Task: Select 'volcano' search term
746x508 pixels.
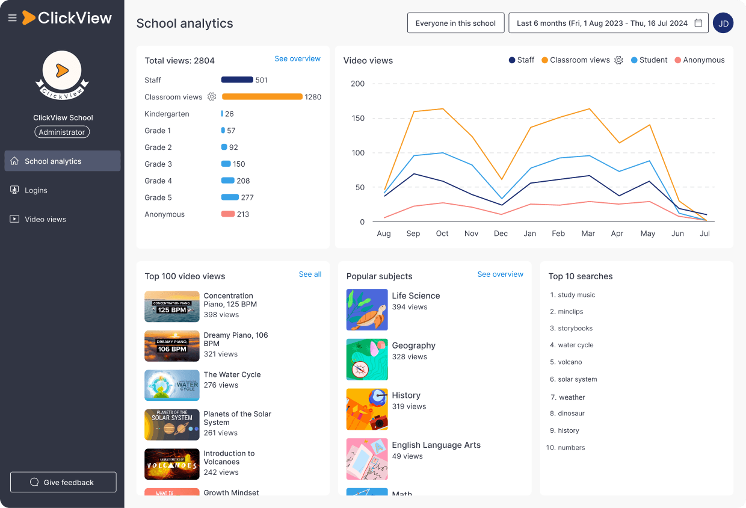Action: click(x=570, y=362)
